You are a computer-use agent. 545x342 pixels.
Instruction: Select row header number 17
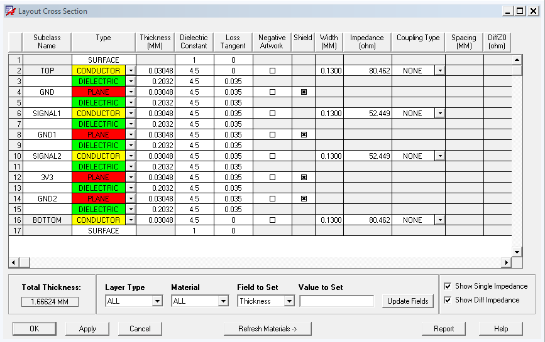click(x=16, y=231)
